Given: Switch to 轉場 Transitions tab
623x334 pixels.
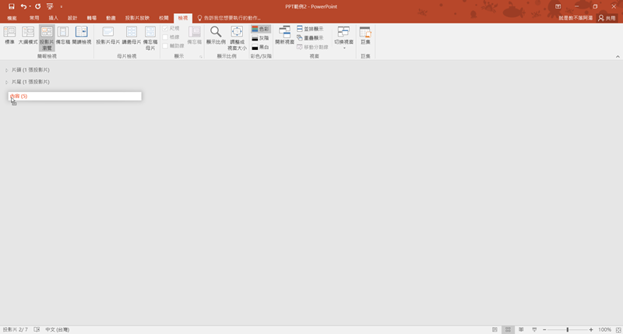Looking at the screenshot, I should point(92,18).
